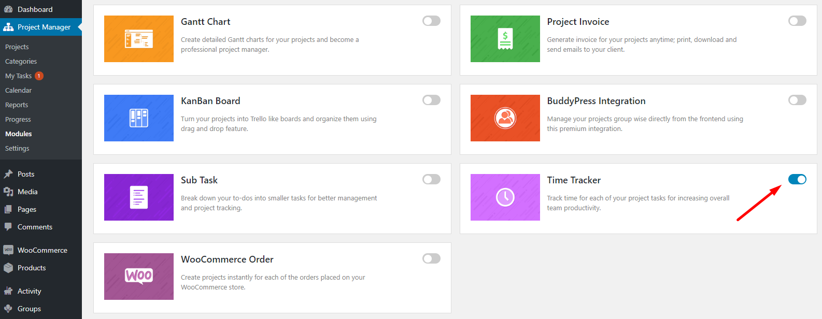822x319 pixels.
Task: Open the Projects submenu item
Action: coord(17,47)
